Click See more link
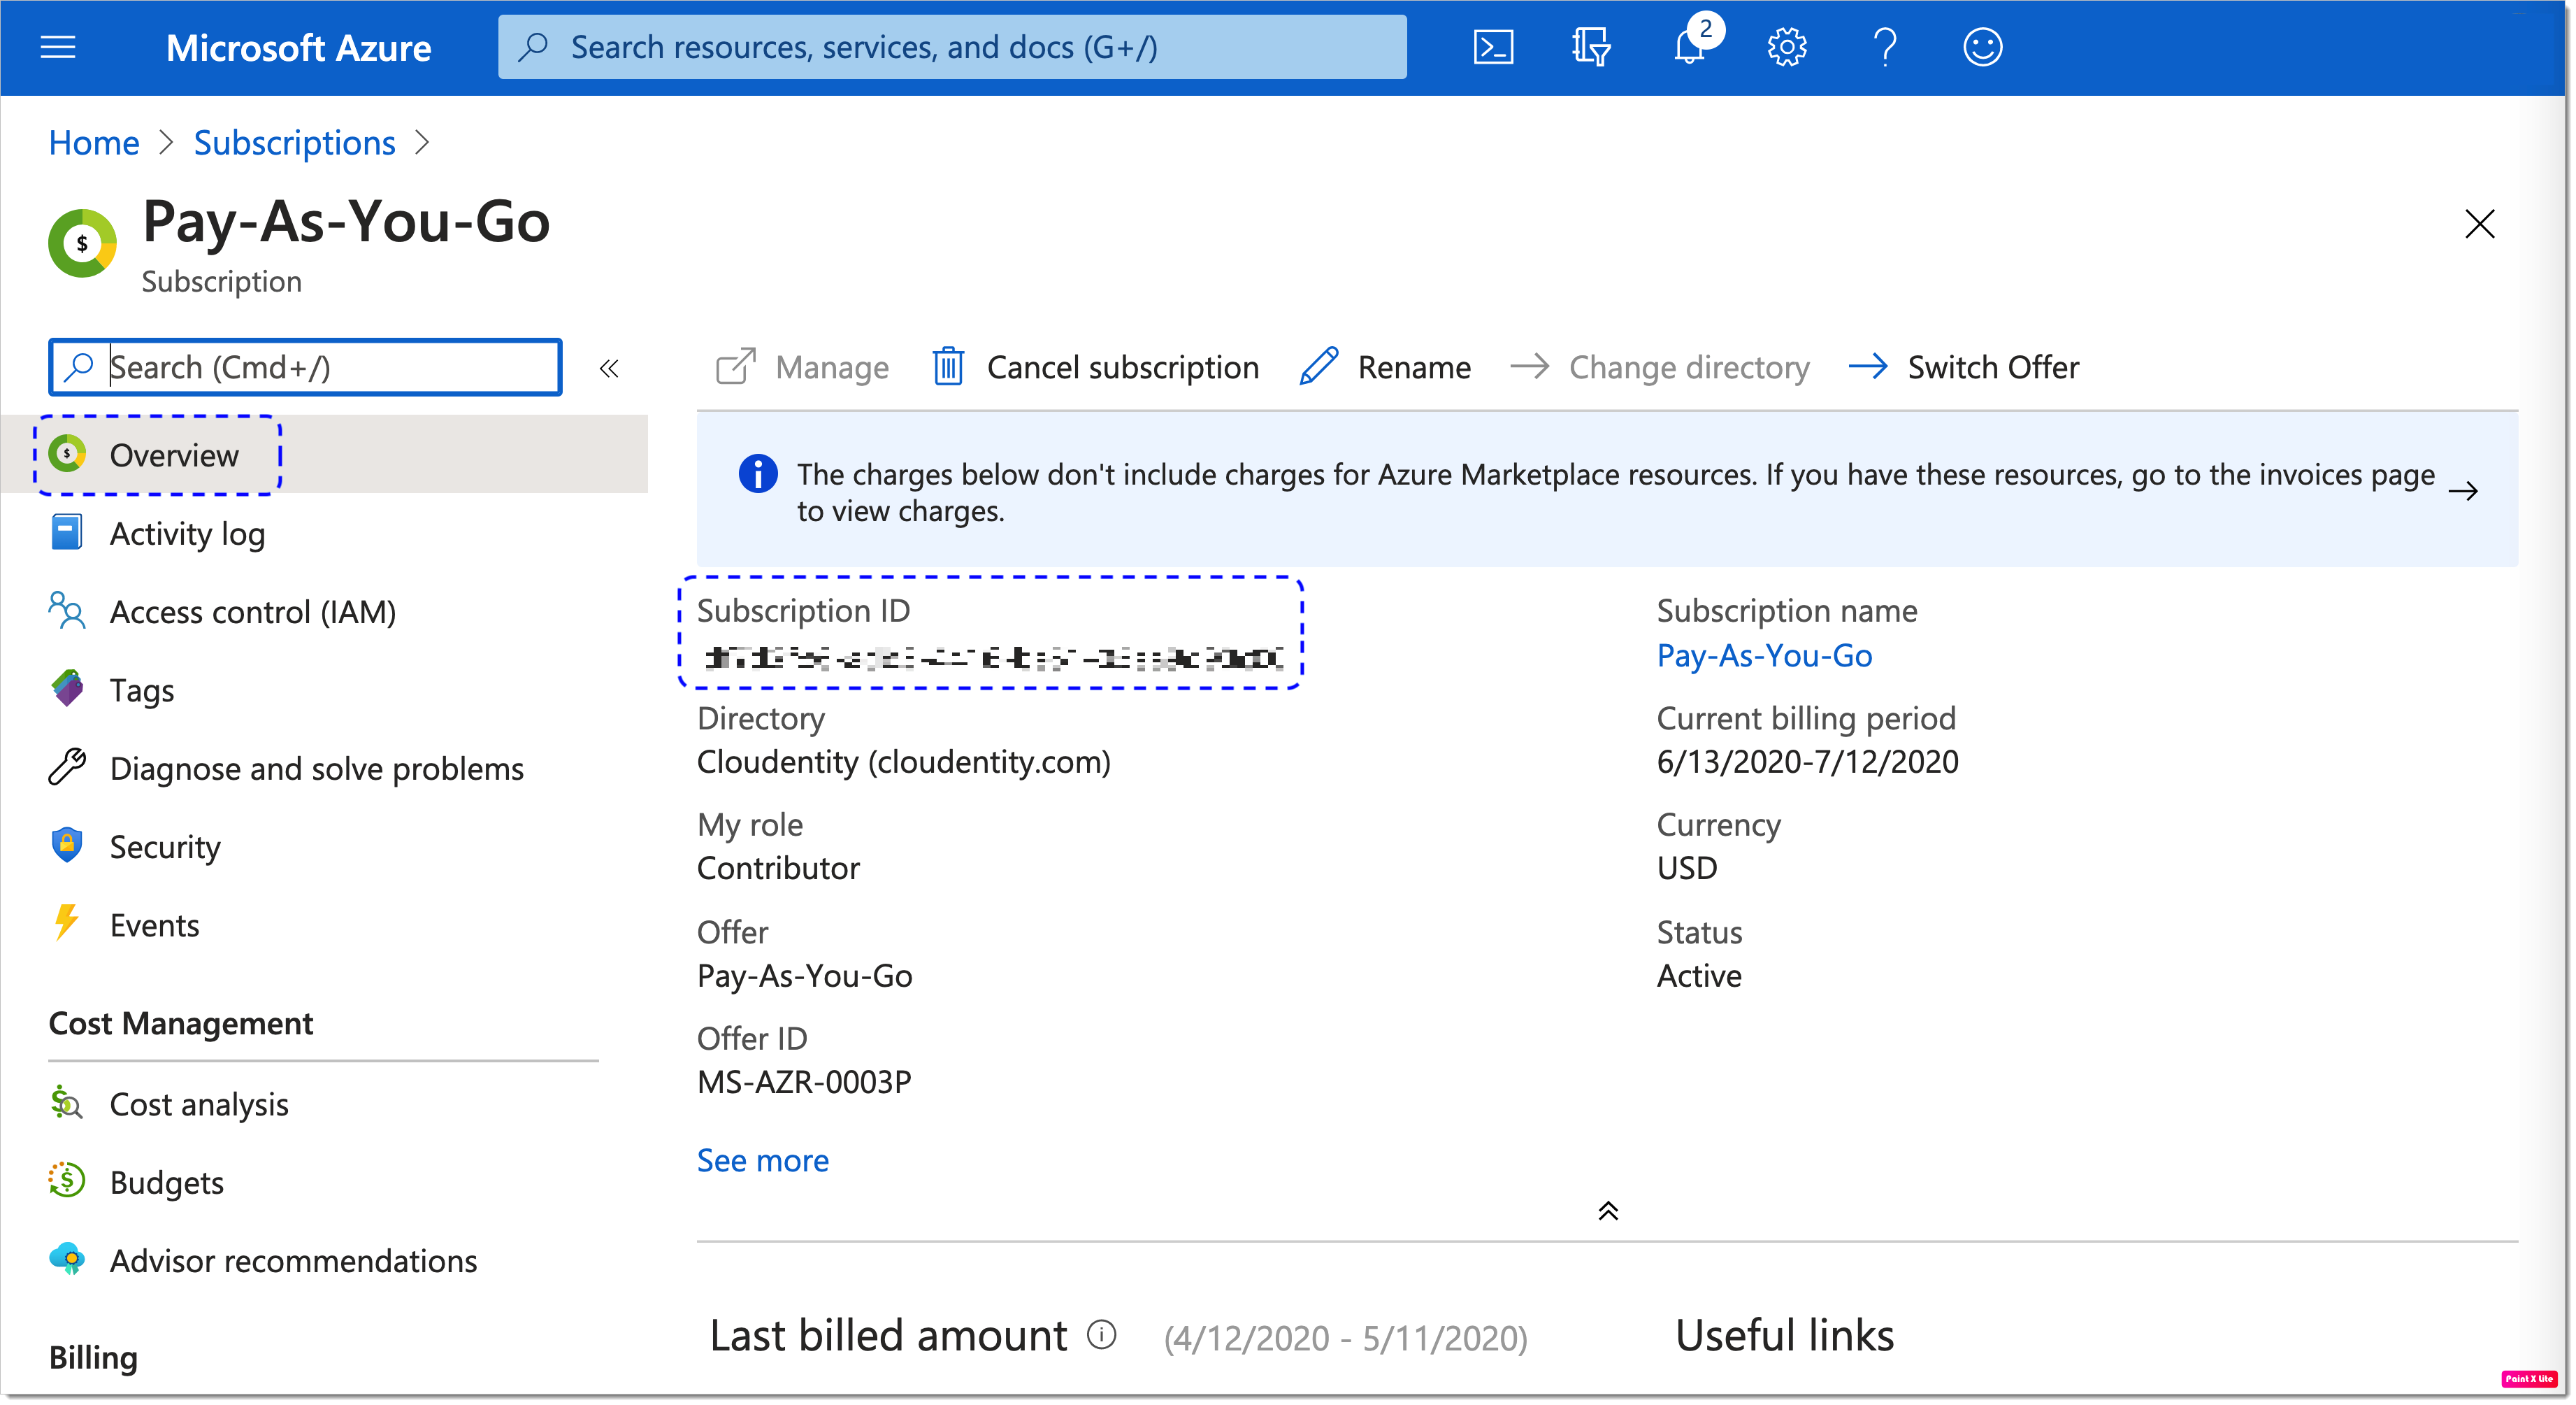2576x1405 pixels. click(x=763, y=1161)
